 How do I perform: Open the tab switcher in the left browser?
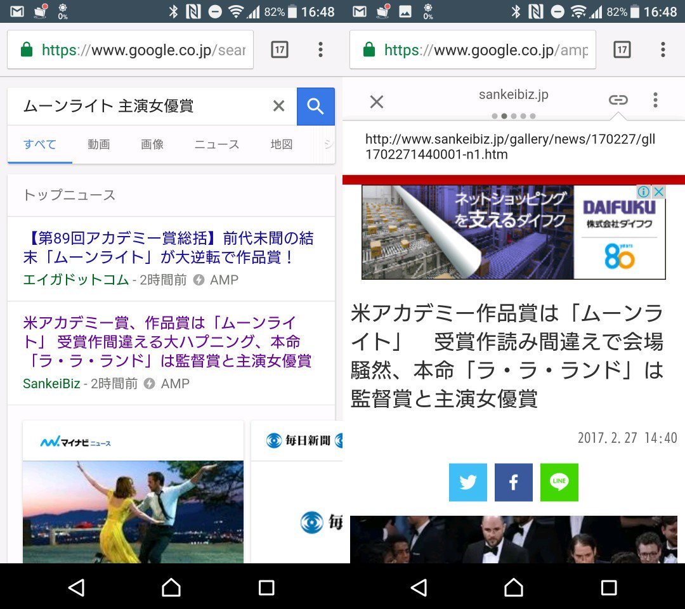pyautogui.click(x=280, y=50)
